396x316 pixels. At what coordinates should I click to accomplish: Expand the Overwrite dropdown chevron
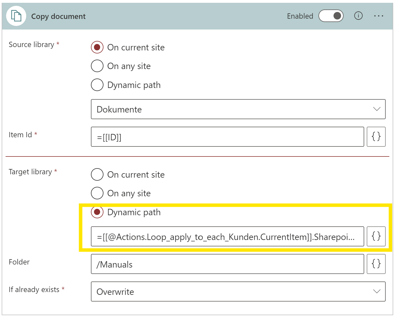376,291
